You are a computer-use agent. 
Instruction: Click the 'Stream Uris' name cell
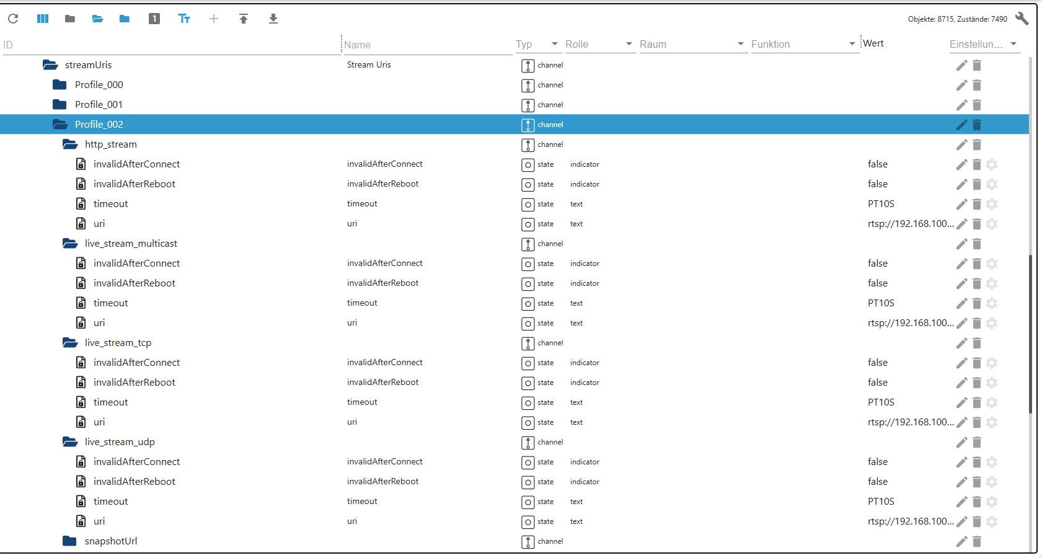pyautogui.click(x=369, y=64)
